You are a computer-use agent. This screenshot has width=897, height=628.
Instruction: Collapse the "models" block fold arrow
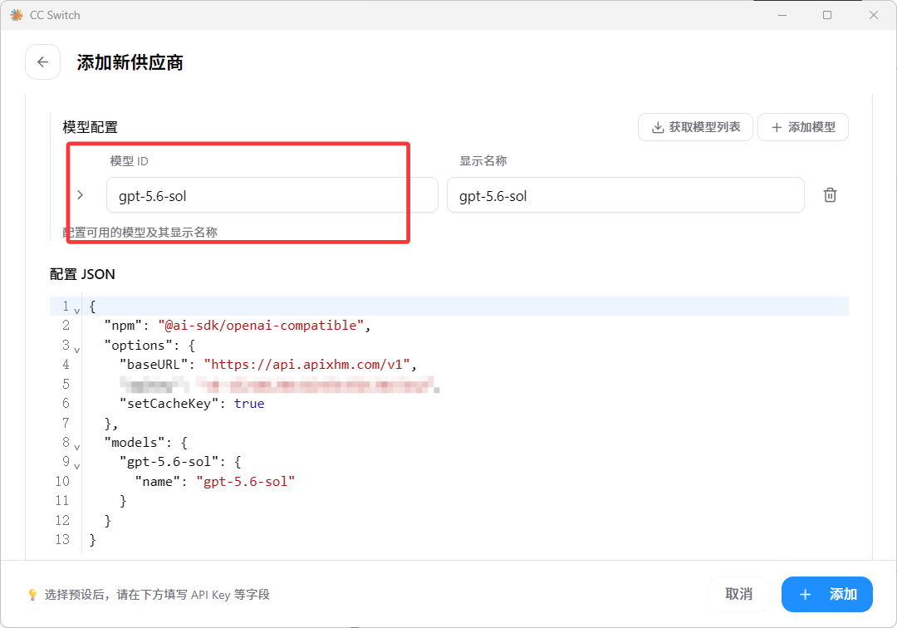tap(76, 447)
